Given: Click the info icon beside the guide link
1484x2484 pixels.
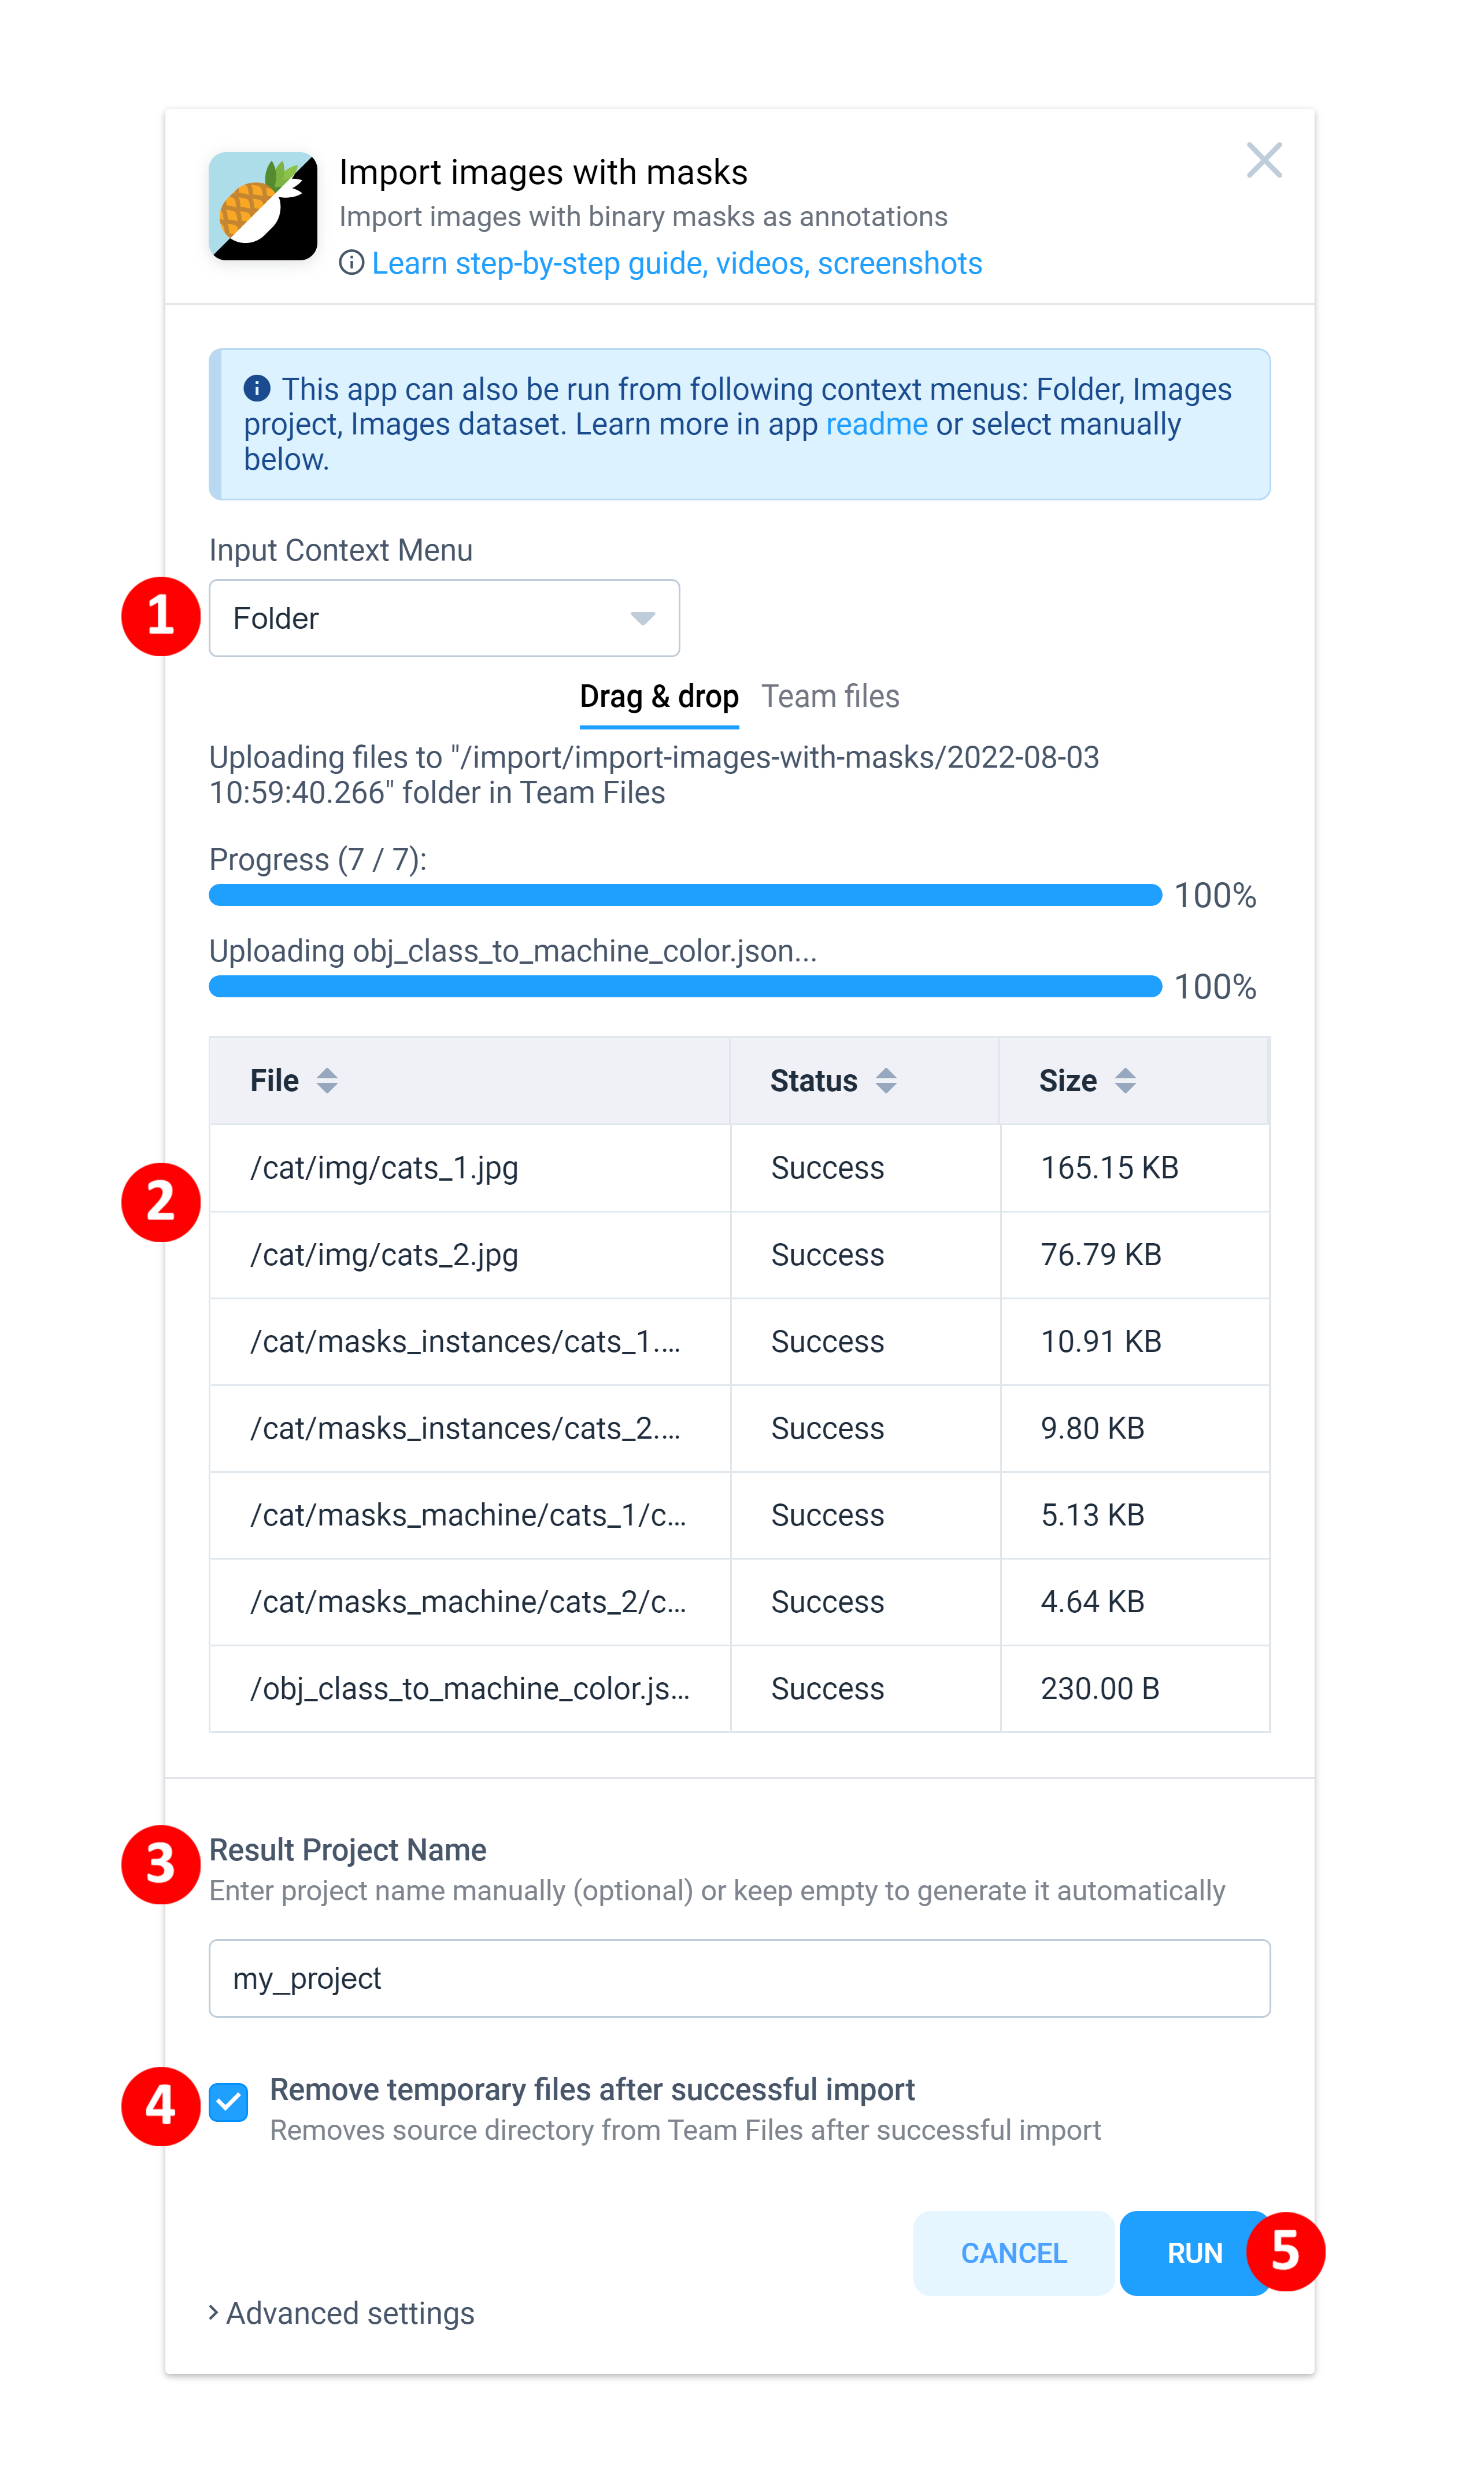Looking at the screenshot, I should click(x=351, y=263).
